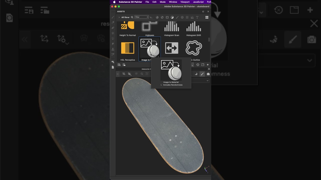This screenshot has height=180, width=321.
Task: Click the camera icon in viewport toolbar
Action: 208,74
